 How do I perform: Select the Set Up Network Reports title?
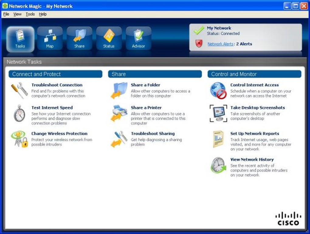pos(255,134)
